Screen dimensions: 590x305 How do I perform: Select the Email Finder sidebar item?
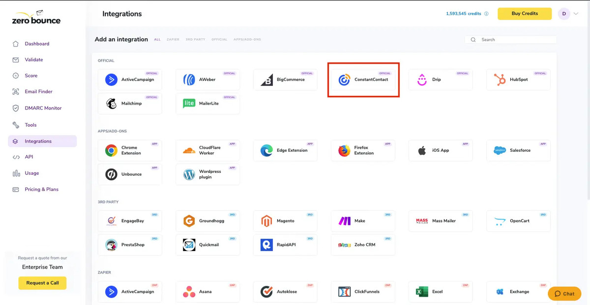[x=38, y=91]
